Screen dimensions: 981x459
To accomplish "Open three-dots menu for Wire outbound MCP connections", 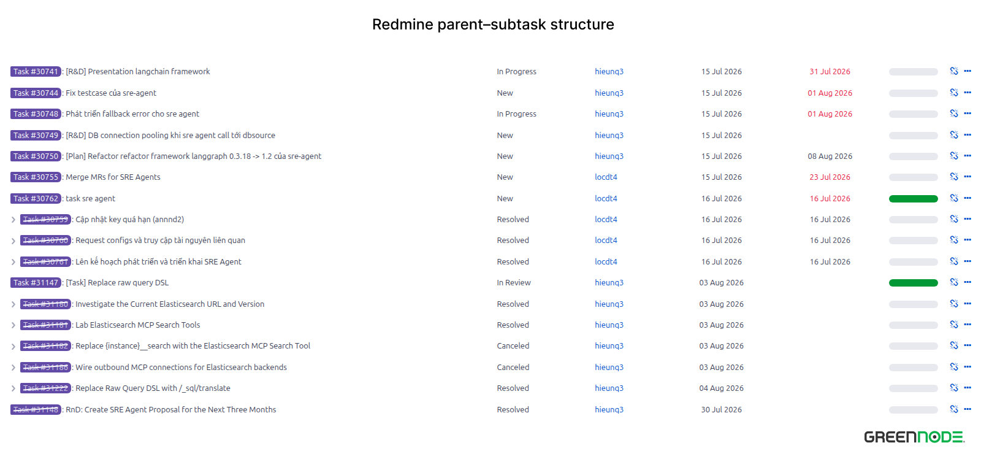I will pyautogui.click(x=968, y=367).
